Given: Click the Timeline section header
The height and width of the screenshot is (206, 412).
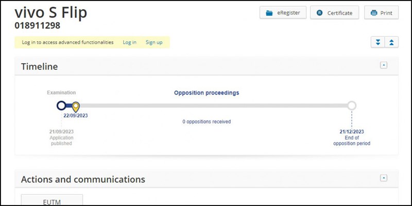Looking at the screenshot, I should tap(39, 67).
